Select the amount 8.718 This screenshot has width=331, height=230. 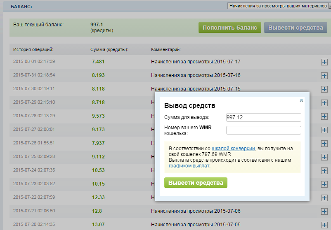[98, 102]
